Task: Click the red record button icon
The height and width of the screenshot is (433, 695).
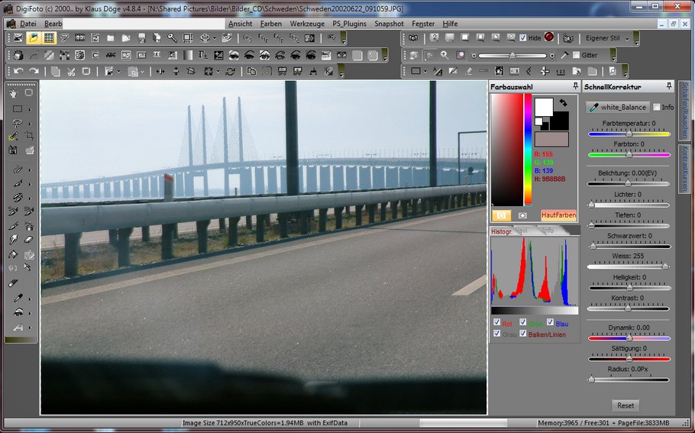Action: pos(549,37)
